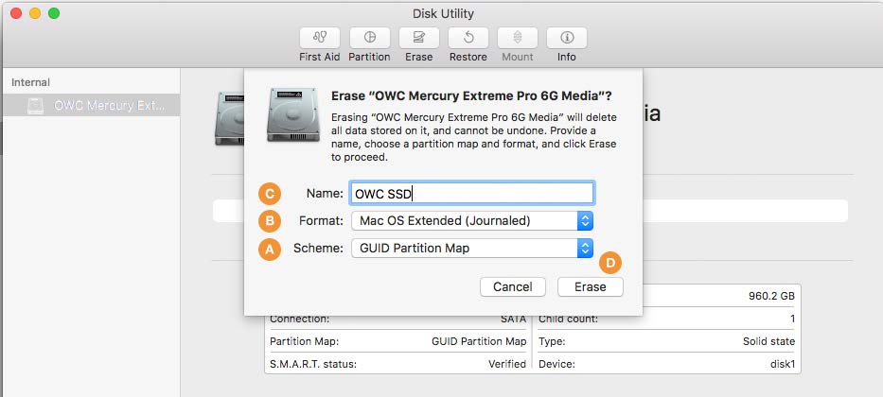The height and width of the screenshot is (397, 883).
Task: Click the green full-screen window button
Action: tap(54, 14)
